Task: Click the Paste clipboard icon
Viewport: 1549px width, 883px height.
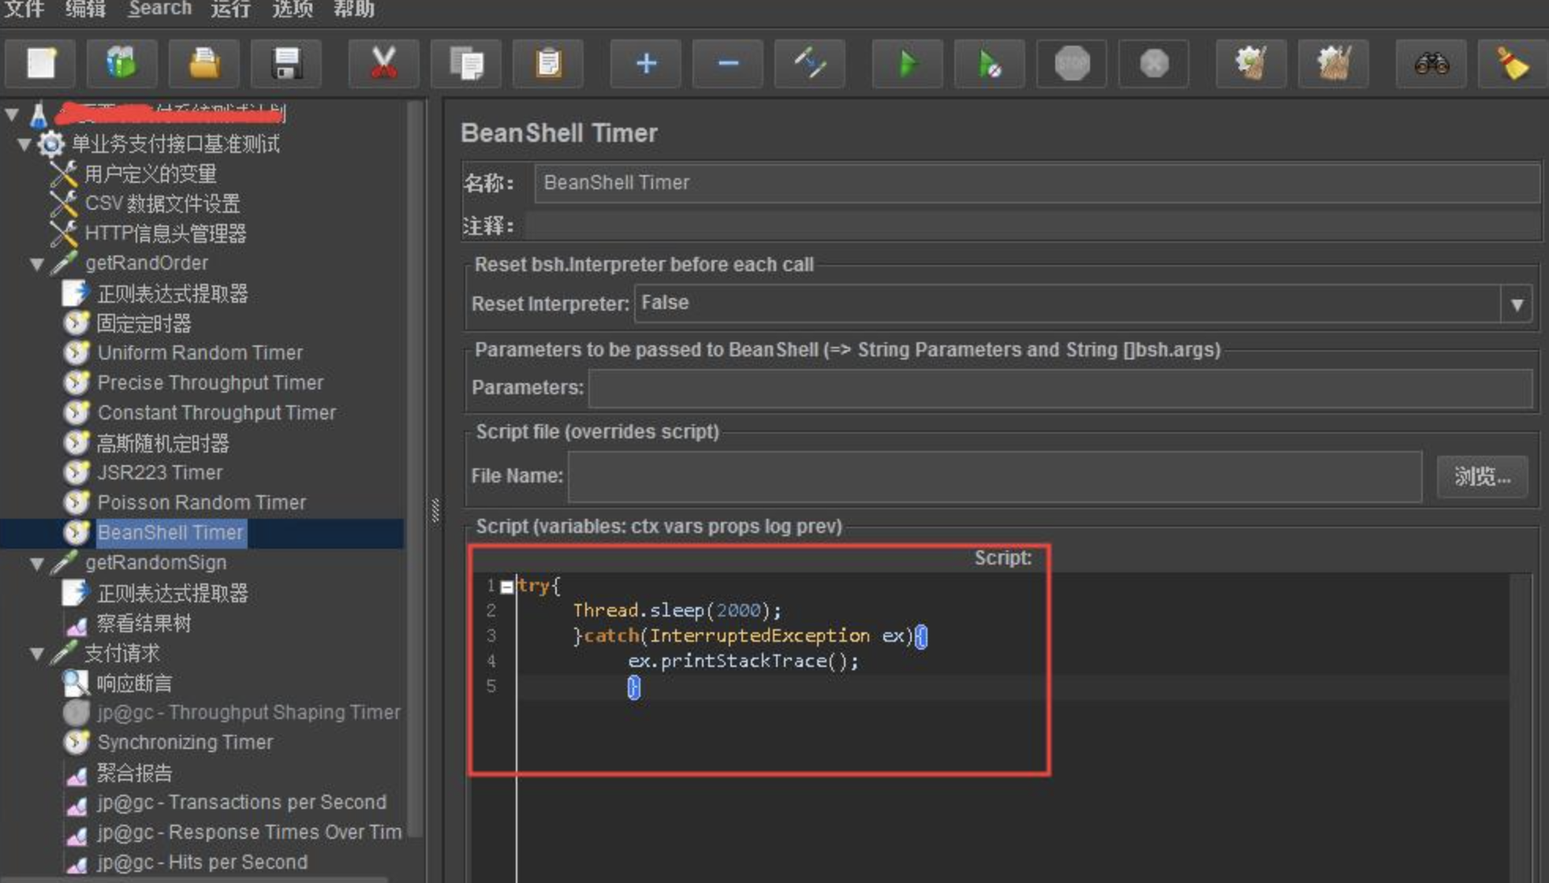Action: [x=548, y=63]
